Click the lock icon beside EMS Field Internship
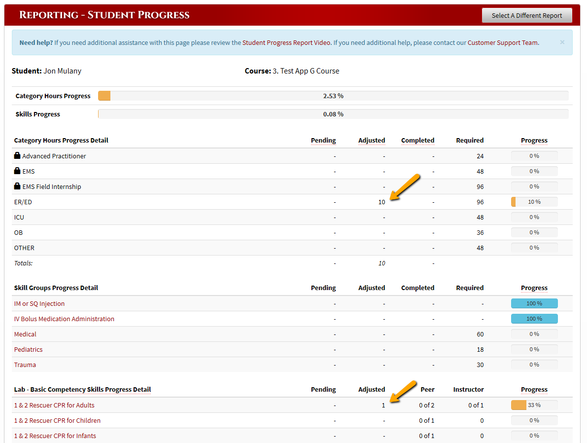This screenshot has height=443, width=587. pos(17,186)
